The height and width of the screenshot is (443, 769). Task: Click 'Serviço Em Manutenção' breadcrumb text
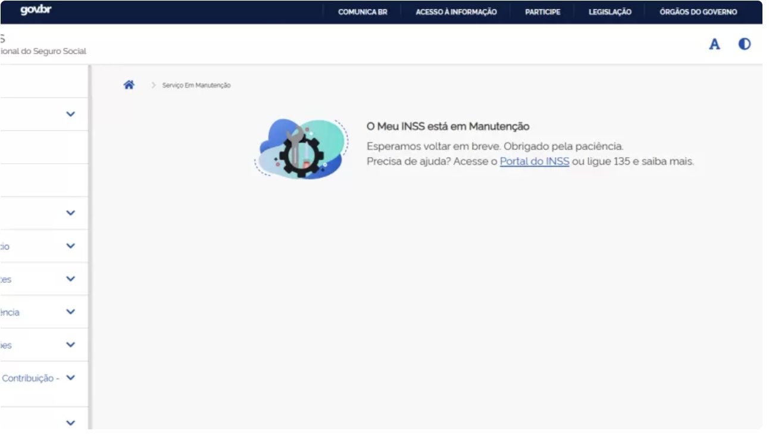click(196, 86)
